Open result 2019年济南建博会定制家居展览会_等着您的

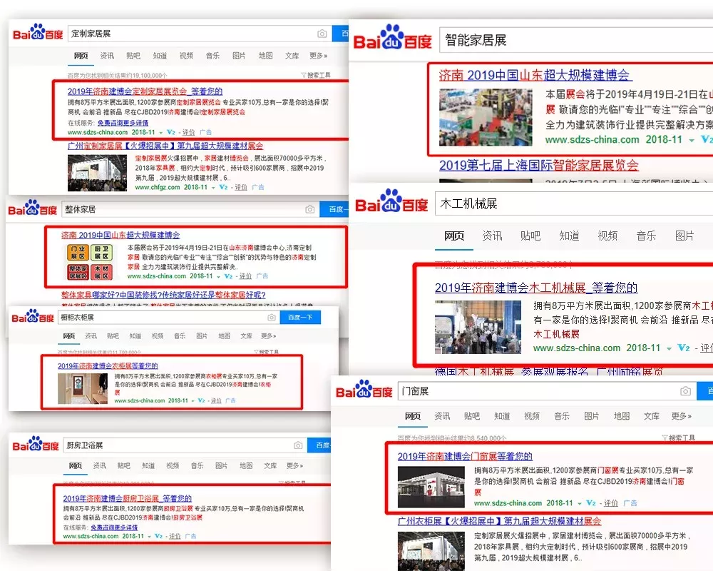(x=145, y=91)
